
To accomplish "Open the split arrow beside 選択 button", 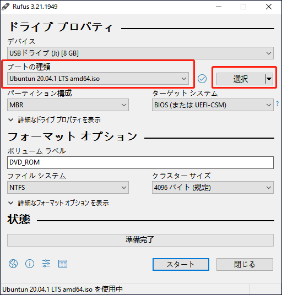I will click(269, 79).
